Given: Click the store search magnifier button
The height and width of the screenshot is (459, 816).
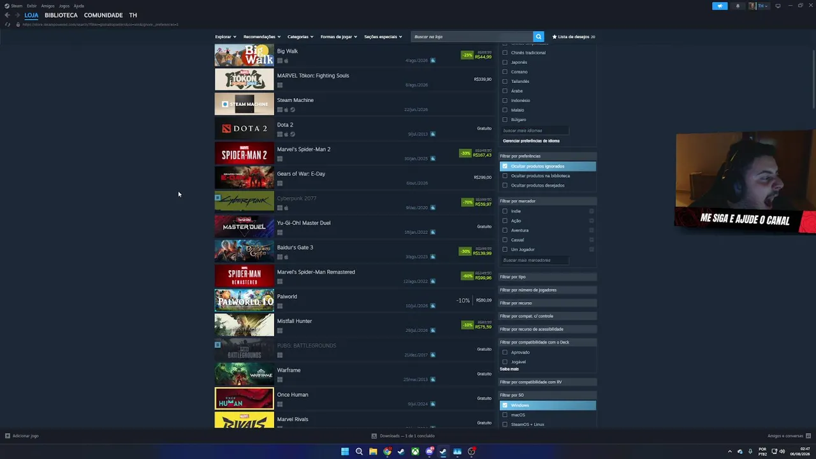Looking at the screenshot, I should click(x=539, y=37).
